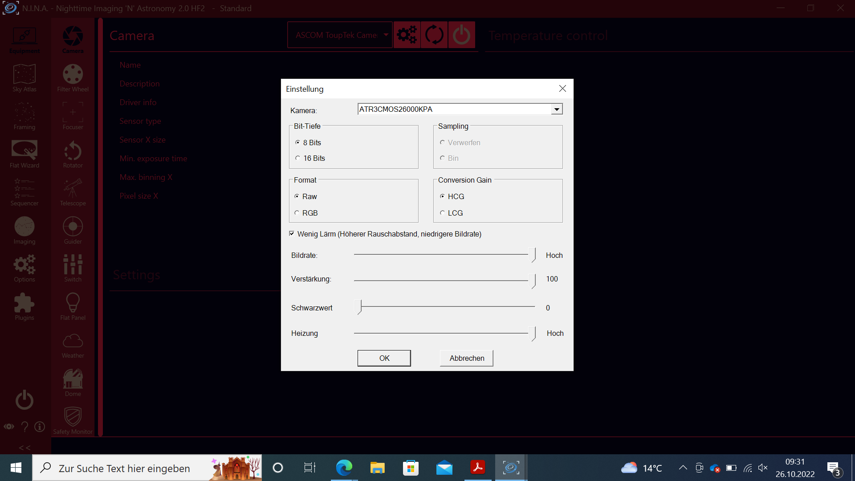Open the question mark help icon
The height and width of the screenshot is (481, 855).
(x=25, y=427)
